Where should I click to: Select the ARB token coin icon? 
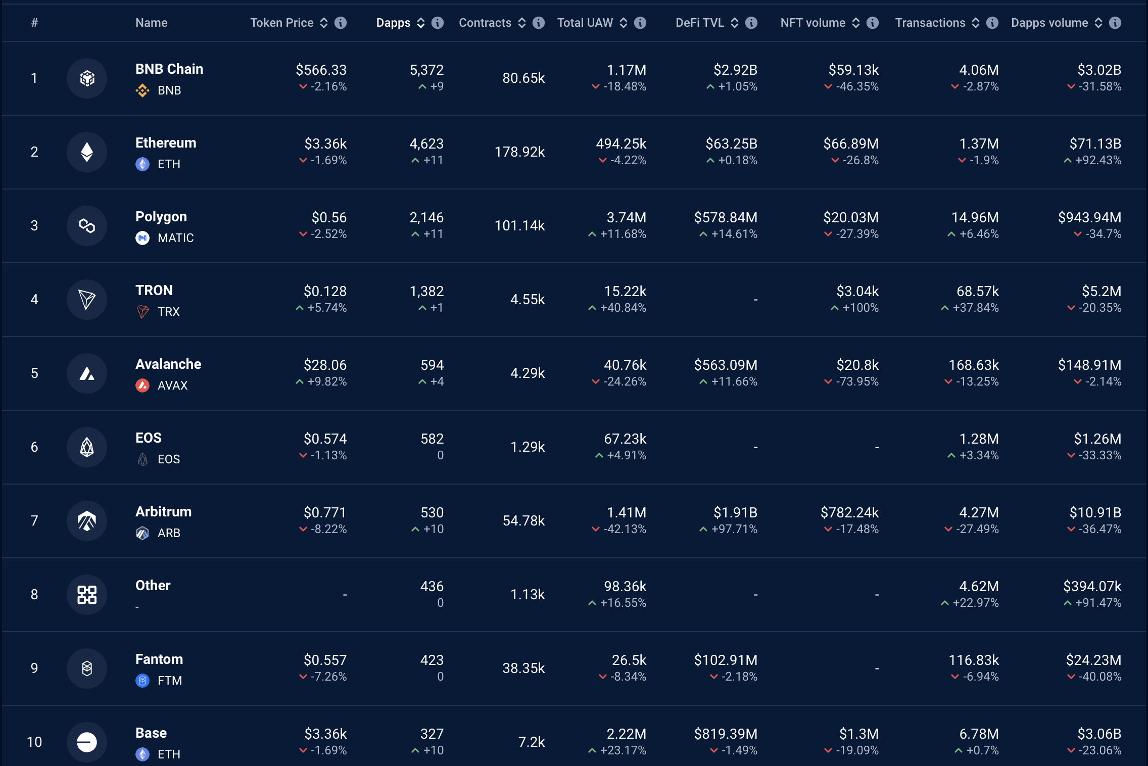142,533
